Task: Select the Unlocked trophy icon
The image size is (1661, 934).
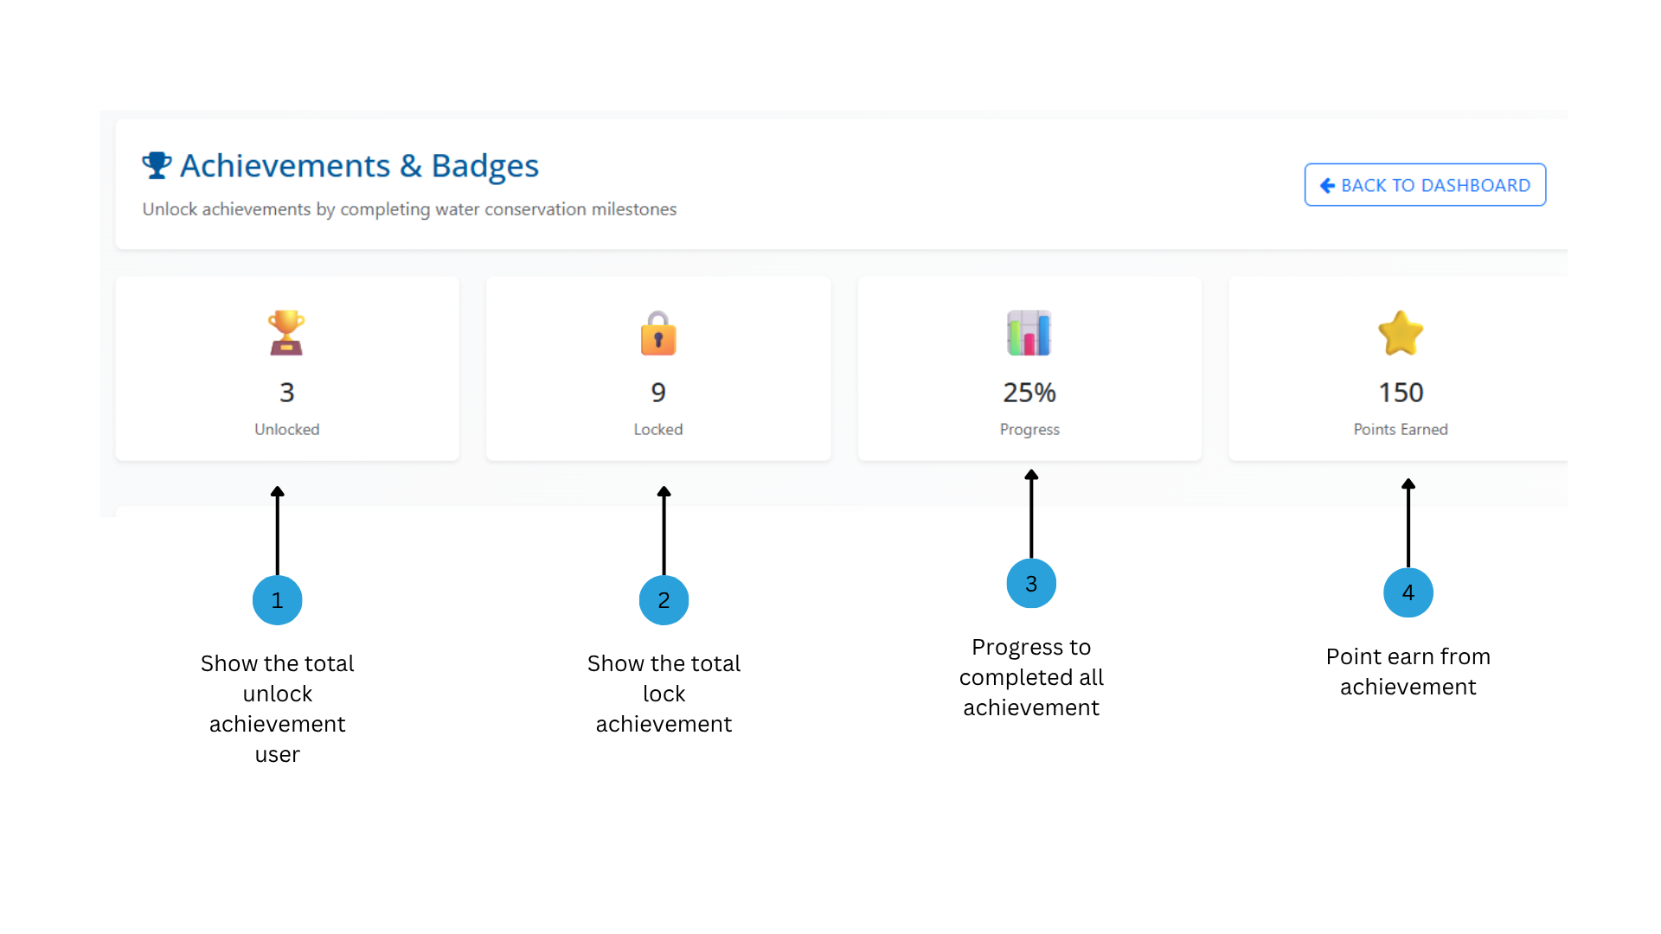Action: tap(286, 333)
